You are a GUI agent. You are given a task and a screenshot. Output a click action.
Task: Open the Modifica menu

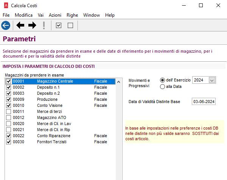tap(23, 15)
